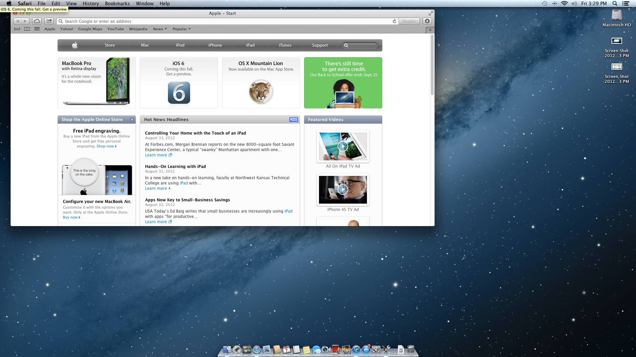Open Mission Control from the Dock
The width and height of the screenshot is (636, 357).
tap(247, 349)
